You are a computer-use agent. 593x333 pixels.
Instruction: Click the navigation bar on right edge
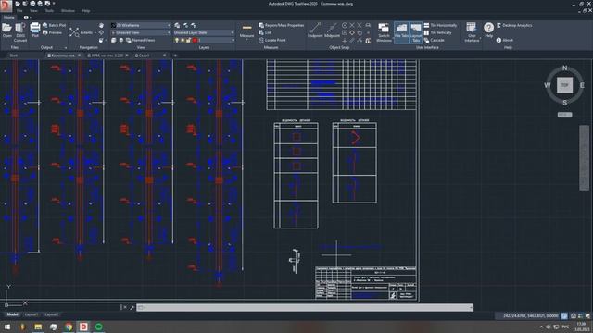(585, 158)
